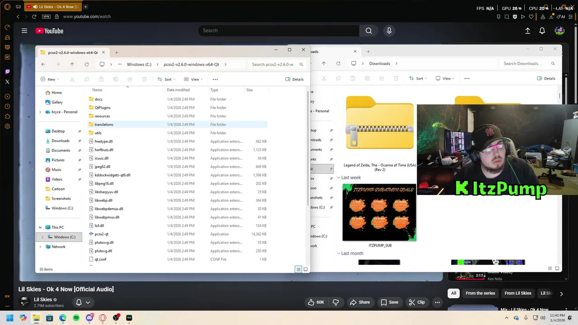Open Opera sidebar settings gear
Image resolution: width=578 pixels, height=325 pixels.
pos(7,126)
